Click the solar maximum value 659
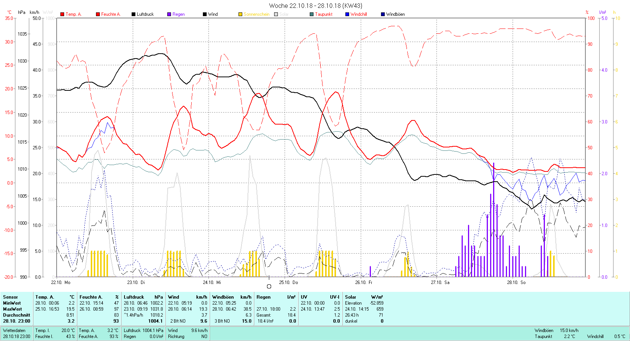Screen dimensions: 630x341 tap(379, 309)
